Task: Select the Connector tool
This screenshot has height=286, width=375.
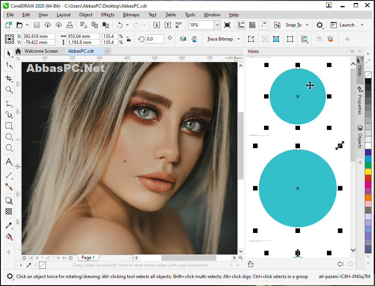Action: pos(9,186)
